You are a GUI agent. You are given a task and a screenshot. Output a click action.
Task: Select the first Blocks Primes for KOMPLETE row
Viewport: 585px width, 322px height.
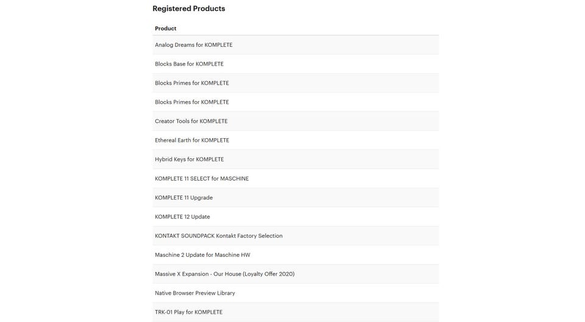click(x=296, y=83)
